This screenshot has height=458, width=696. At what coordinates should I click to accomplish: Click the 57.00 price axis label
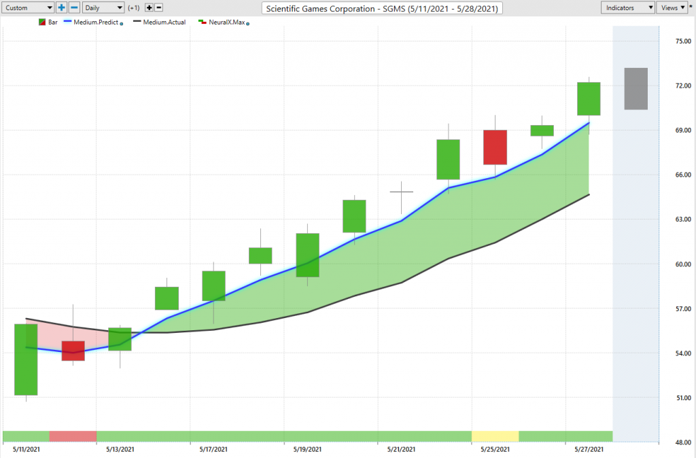[683, 309]
